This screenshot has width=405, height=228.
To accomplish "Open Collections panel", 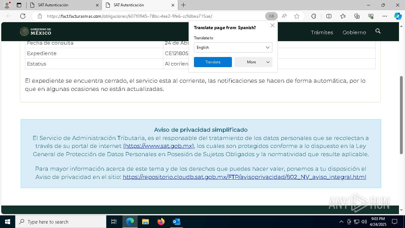I will (357, 16).
